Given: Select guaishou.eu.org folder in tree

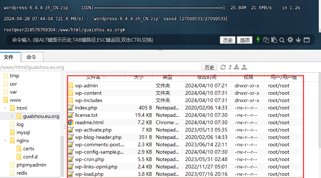Looking at the screenshot, I should click(x=41, y=116).
